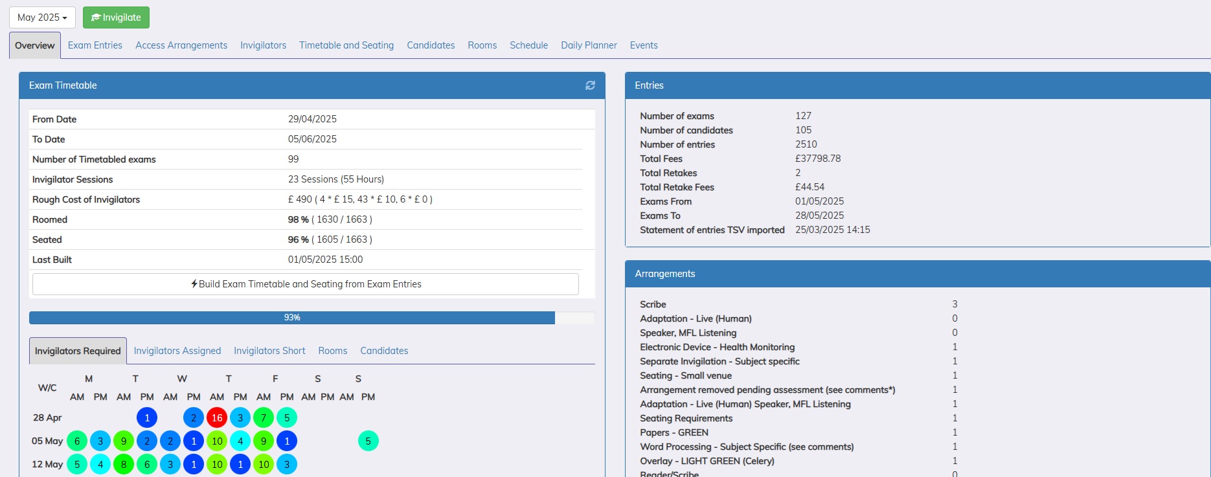Click the blue 1 circle in 28 Apr row
1211x477 pixels.
(147, 418)
